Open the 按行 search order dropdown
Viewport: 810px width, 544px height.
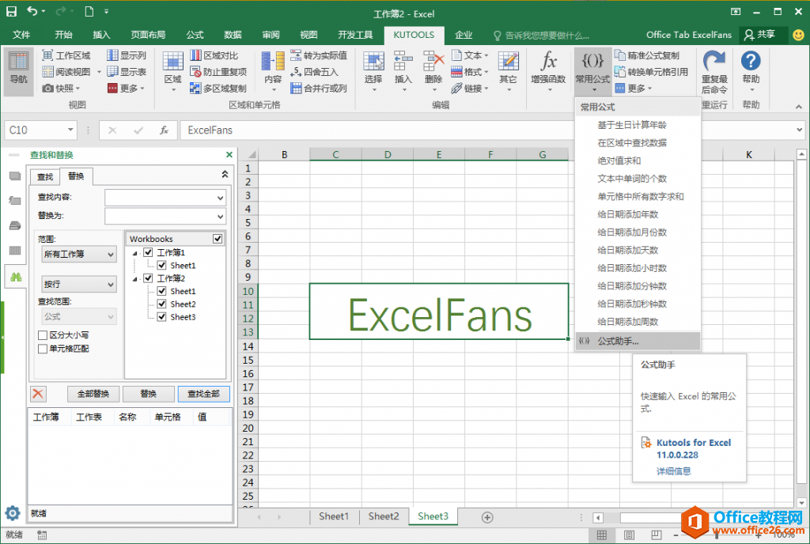click(78, 285)
